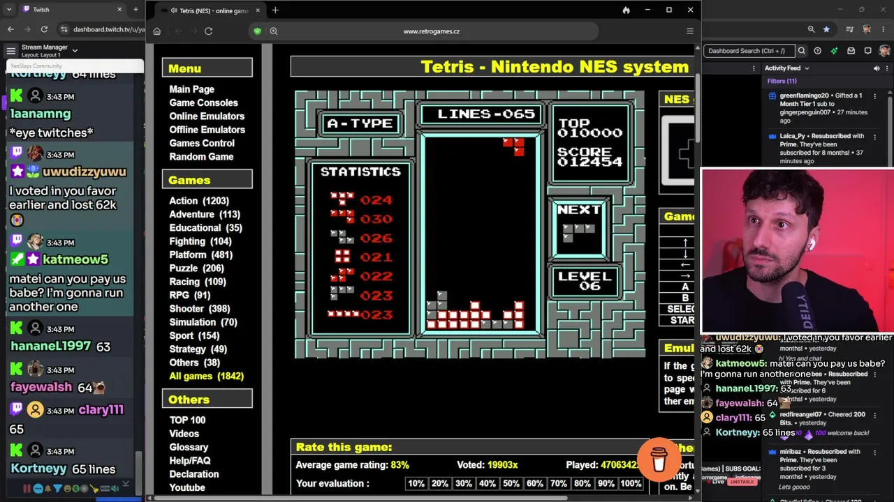Click the site info icon in the Twitch address bar

64,29
